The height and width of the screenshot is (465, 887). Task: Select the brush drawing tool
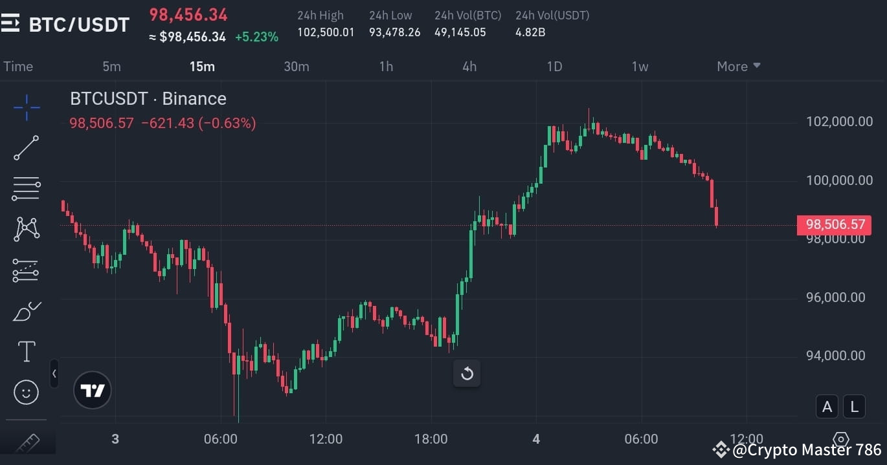26,311
